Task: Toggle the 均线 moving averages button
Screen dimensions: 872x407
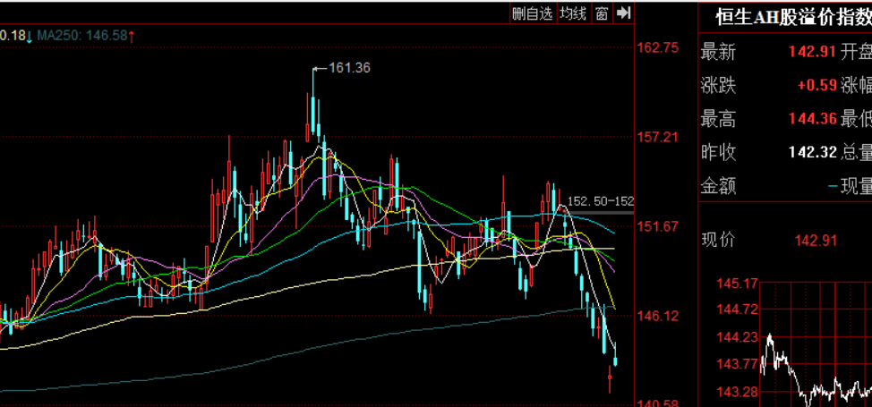Action: point(573,13)
